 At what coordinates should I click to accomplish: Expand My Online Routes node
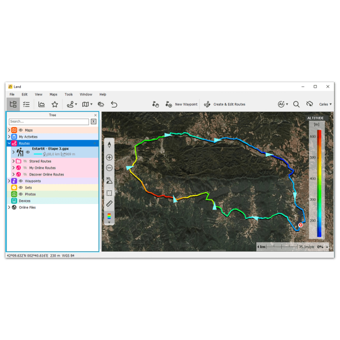[14, 168]
